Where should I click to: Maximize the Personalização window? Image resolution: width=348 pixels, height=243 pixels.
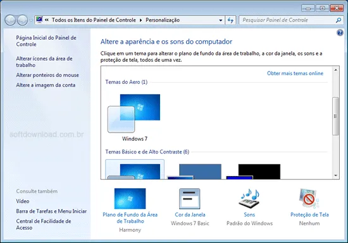click(x=322, y=8)
